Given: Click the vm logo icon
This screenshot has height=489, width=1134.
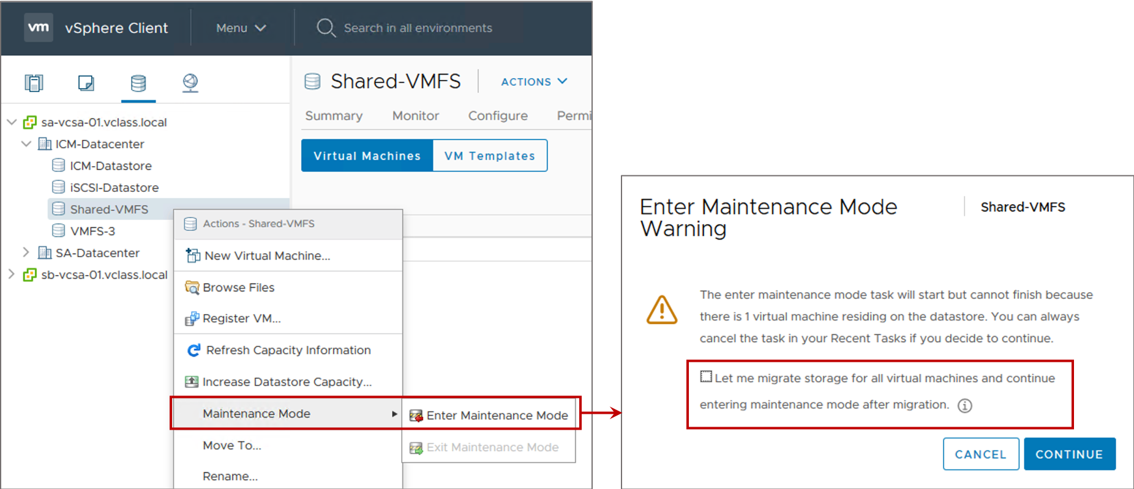Looking at the screenshot, I should coord(39,28).
